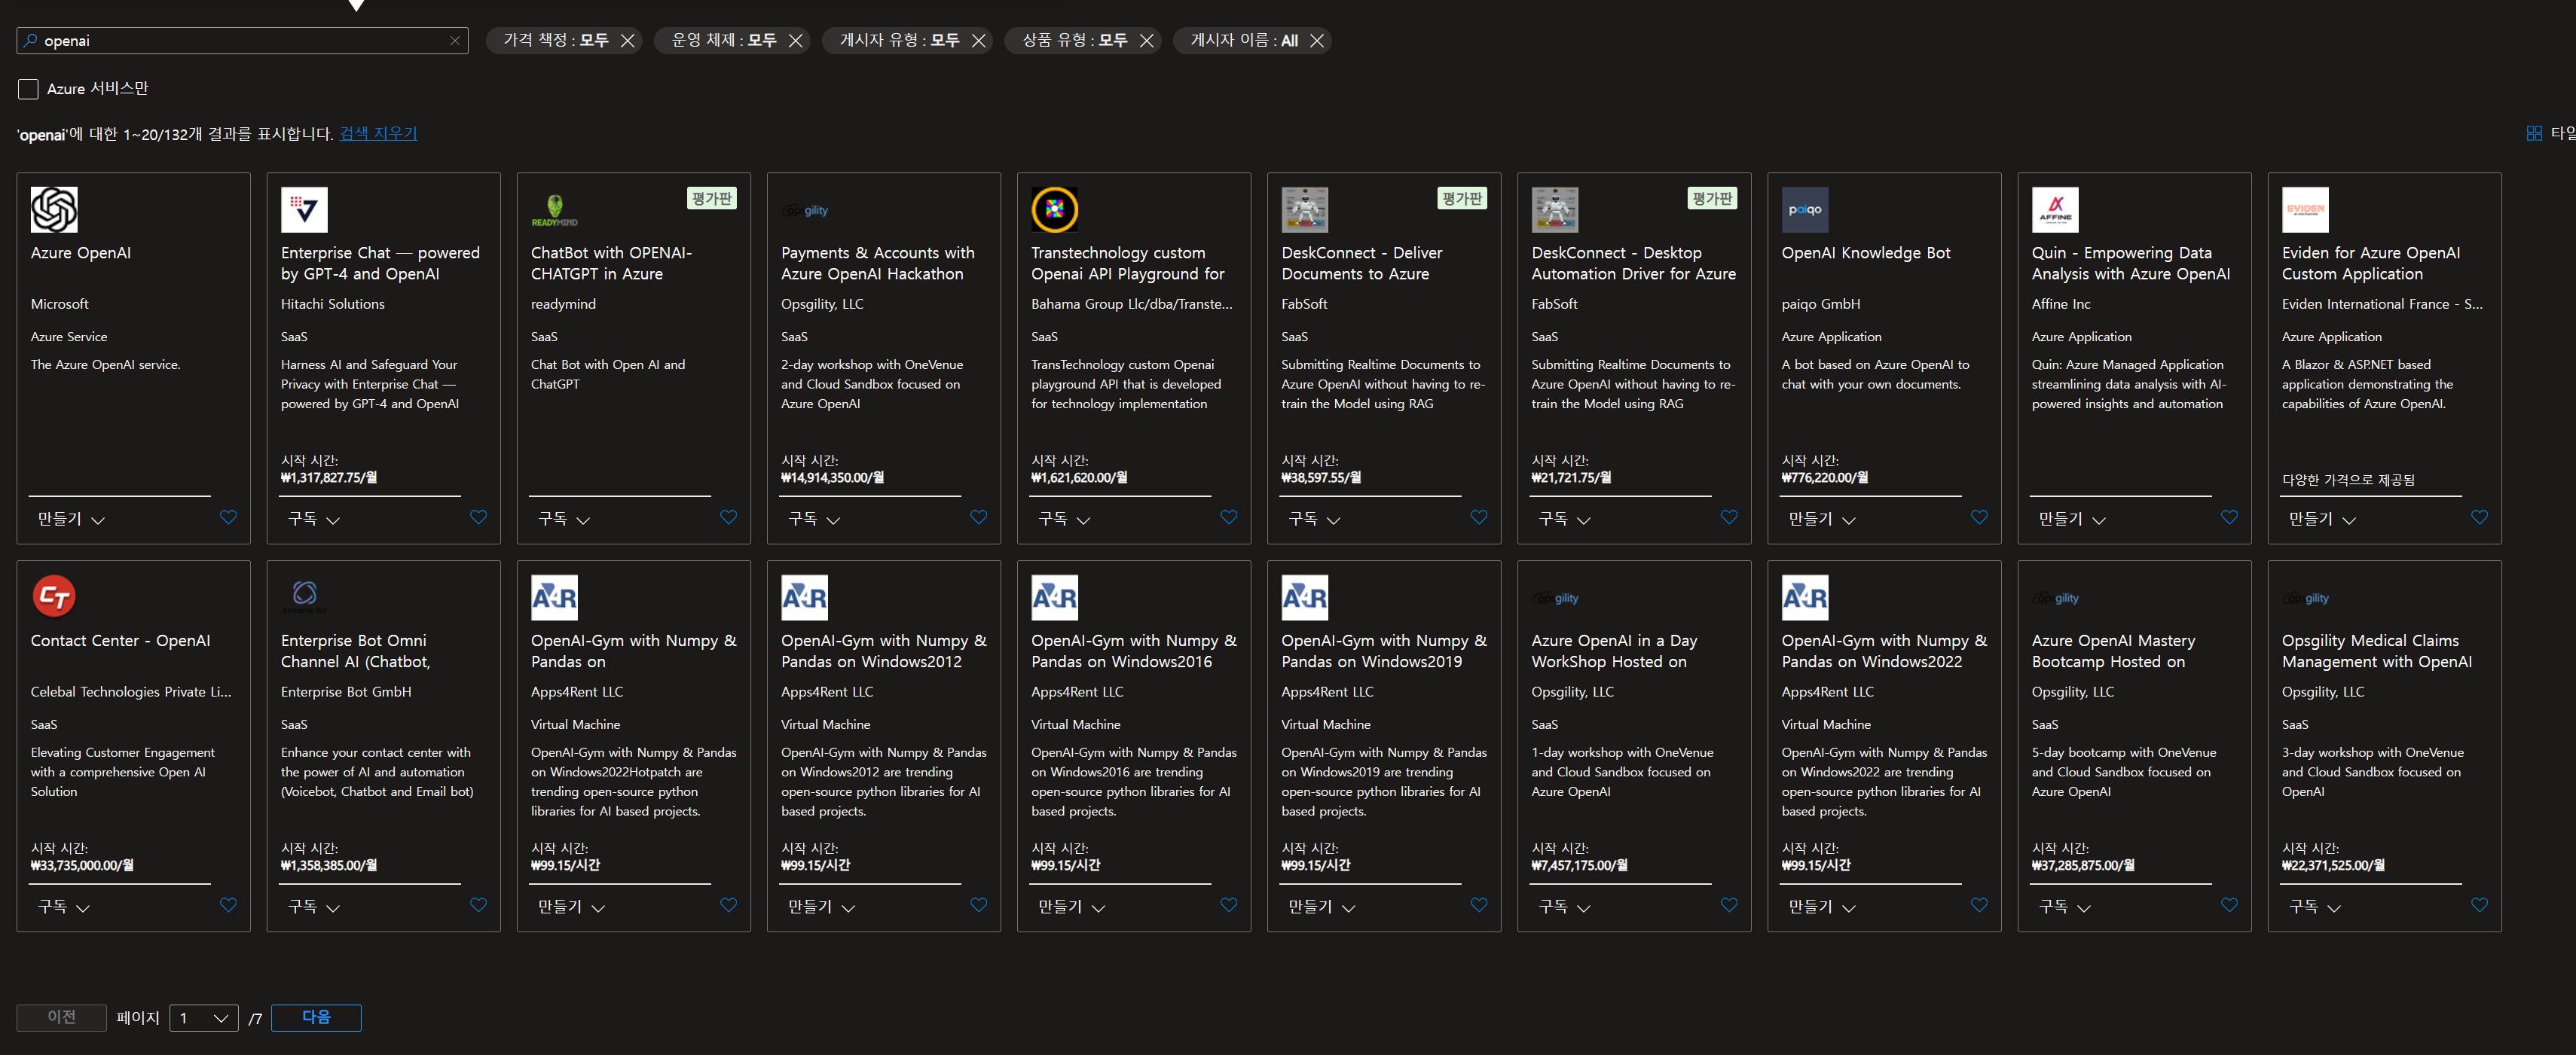Open the OpenAI Knowledge Bot title

pyautogui.click(x=1865, y=253)
